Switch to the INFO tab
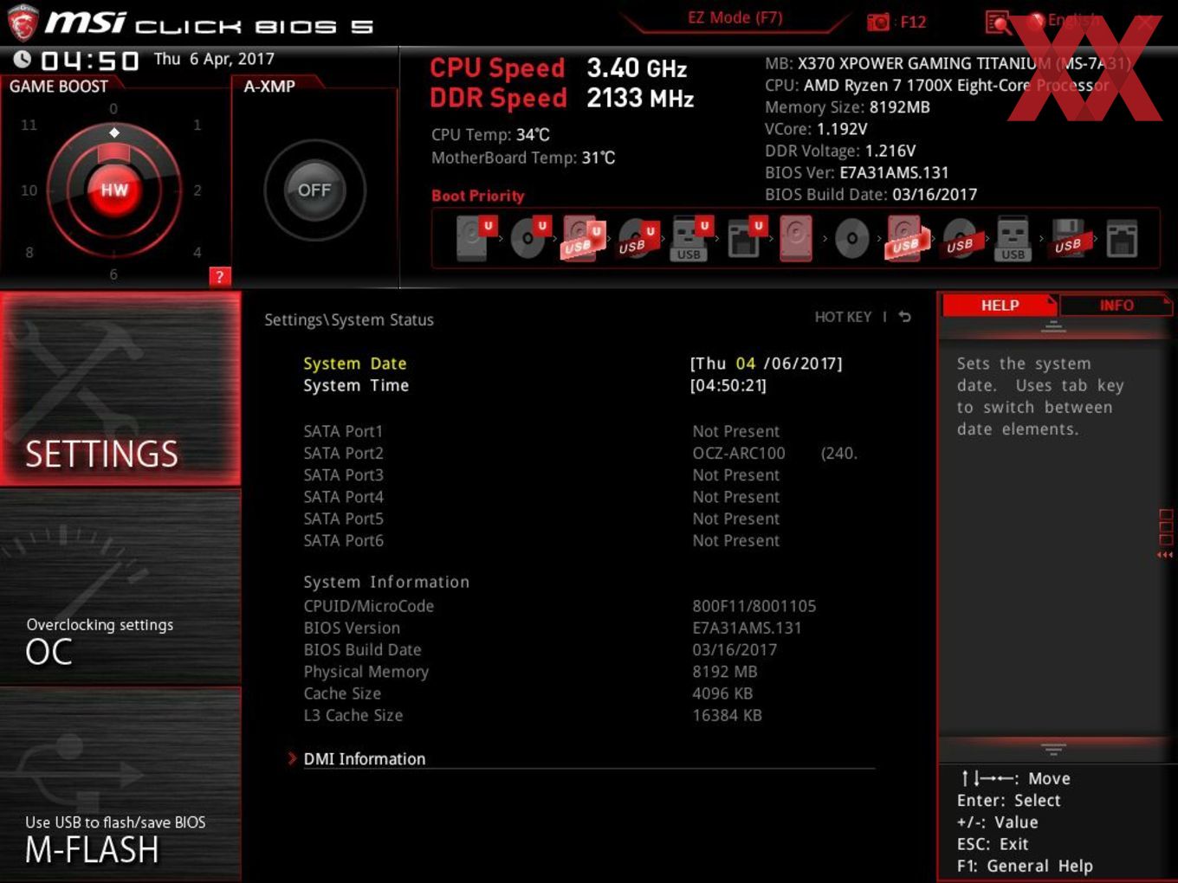Image resolution: width=1178 pixels, height=883 pixels. point(1117,306)
